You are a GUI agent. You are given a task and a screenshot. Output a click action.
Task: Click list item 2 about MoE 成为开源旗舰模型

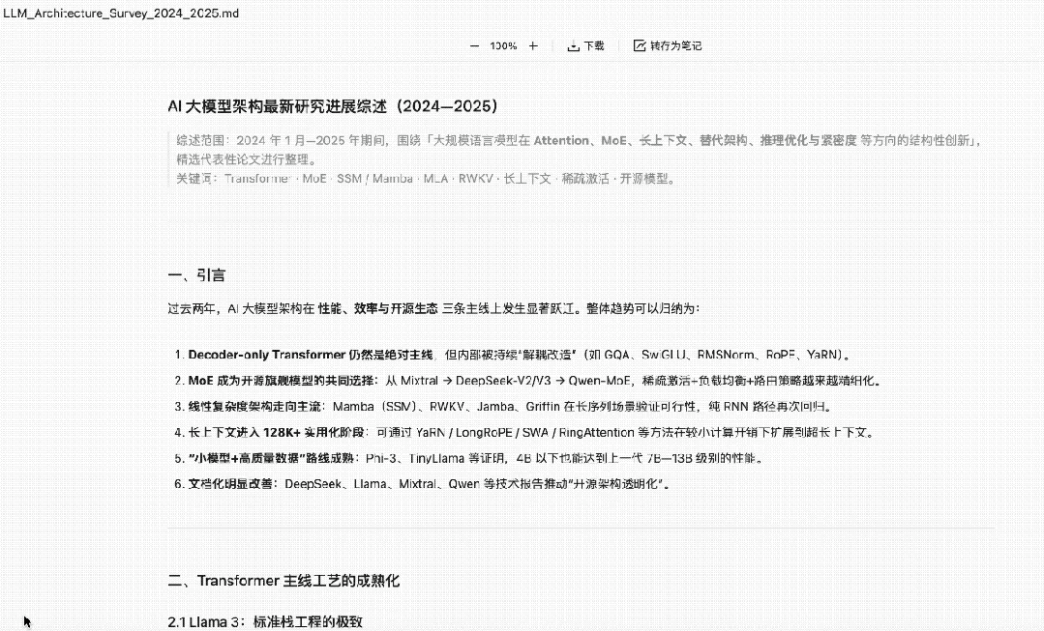(528, 381)
